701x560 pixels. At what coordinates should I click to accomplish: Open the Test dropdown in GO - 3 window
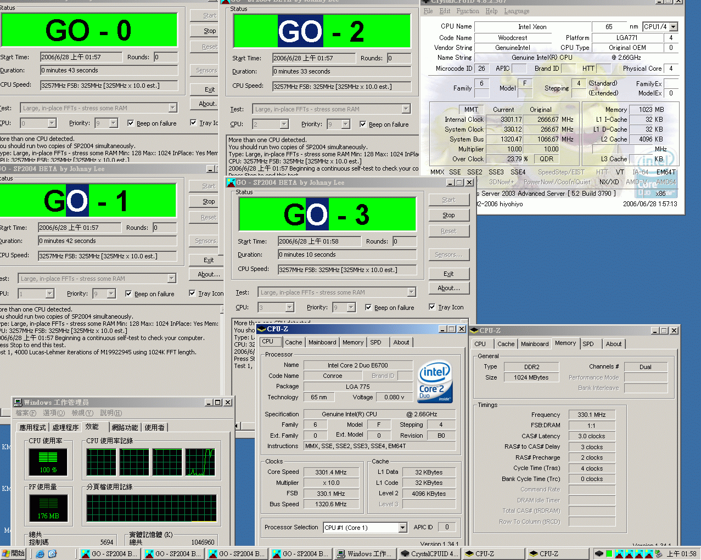tap(411, 292)
